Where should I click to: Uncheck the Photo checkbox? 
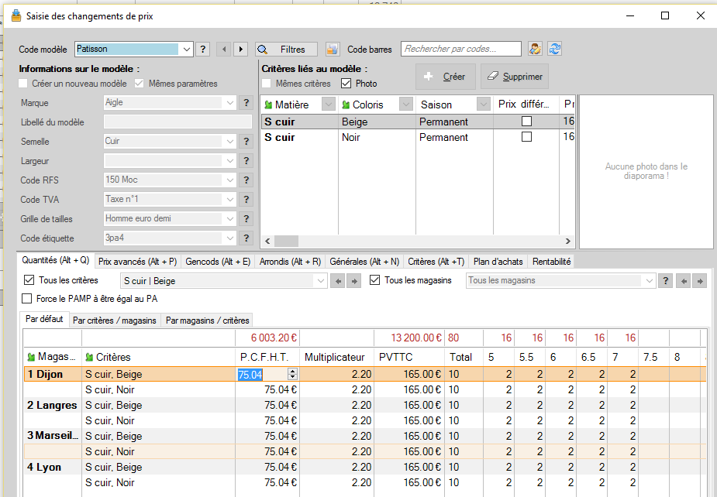click(x=346, y=84)
